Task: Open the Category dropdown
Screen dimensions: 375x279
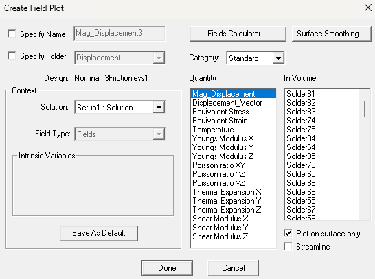Action: tap(278, 58)
